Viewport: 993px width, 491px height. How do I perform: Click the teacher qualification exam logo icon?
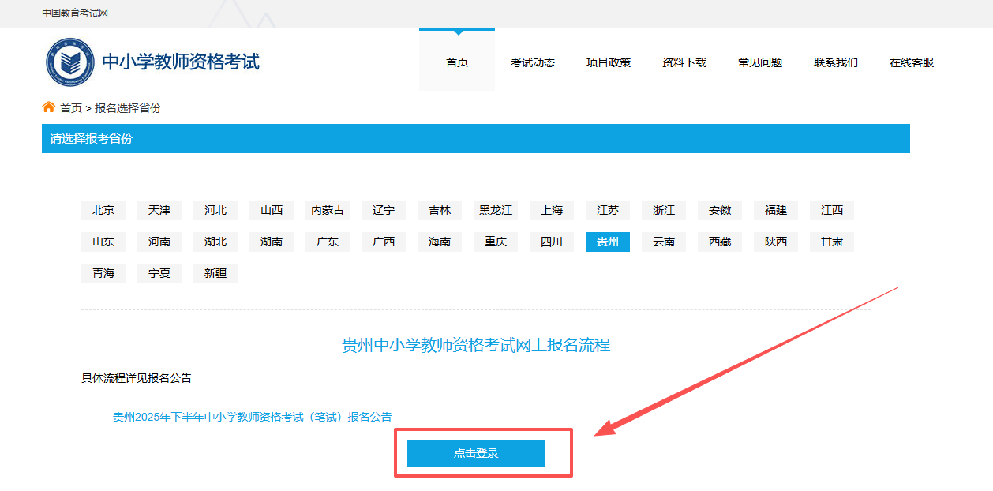point(70,62)
